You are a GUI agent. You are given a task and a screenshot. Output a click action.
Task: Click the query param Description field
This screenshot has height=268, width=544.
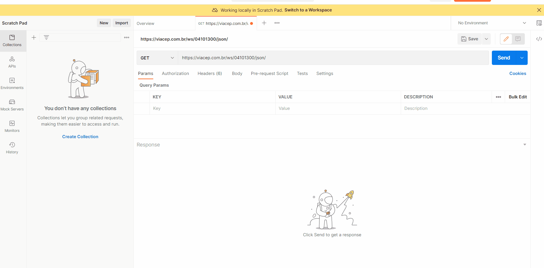click(466, 108)
